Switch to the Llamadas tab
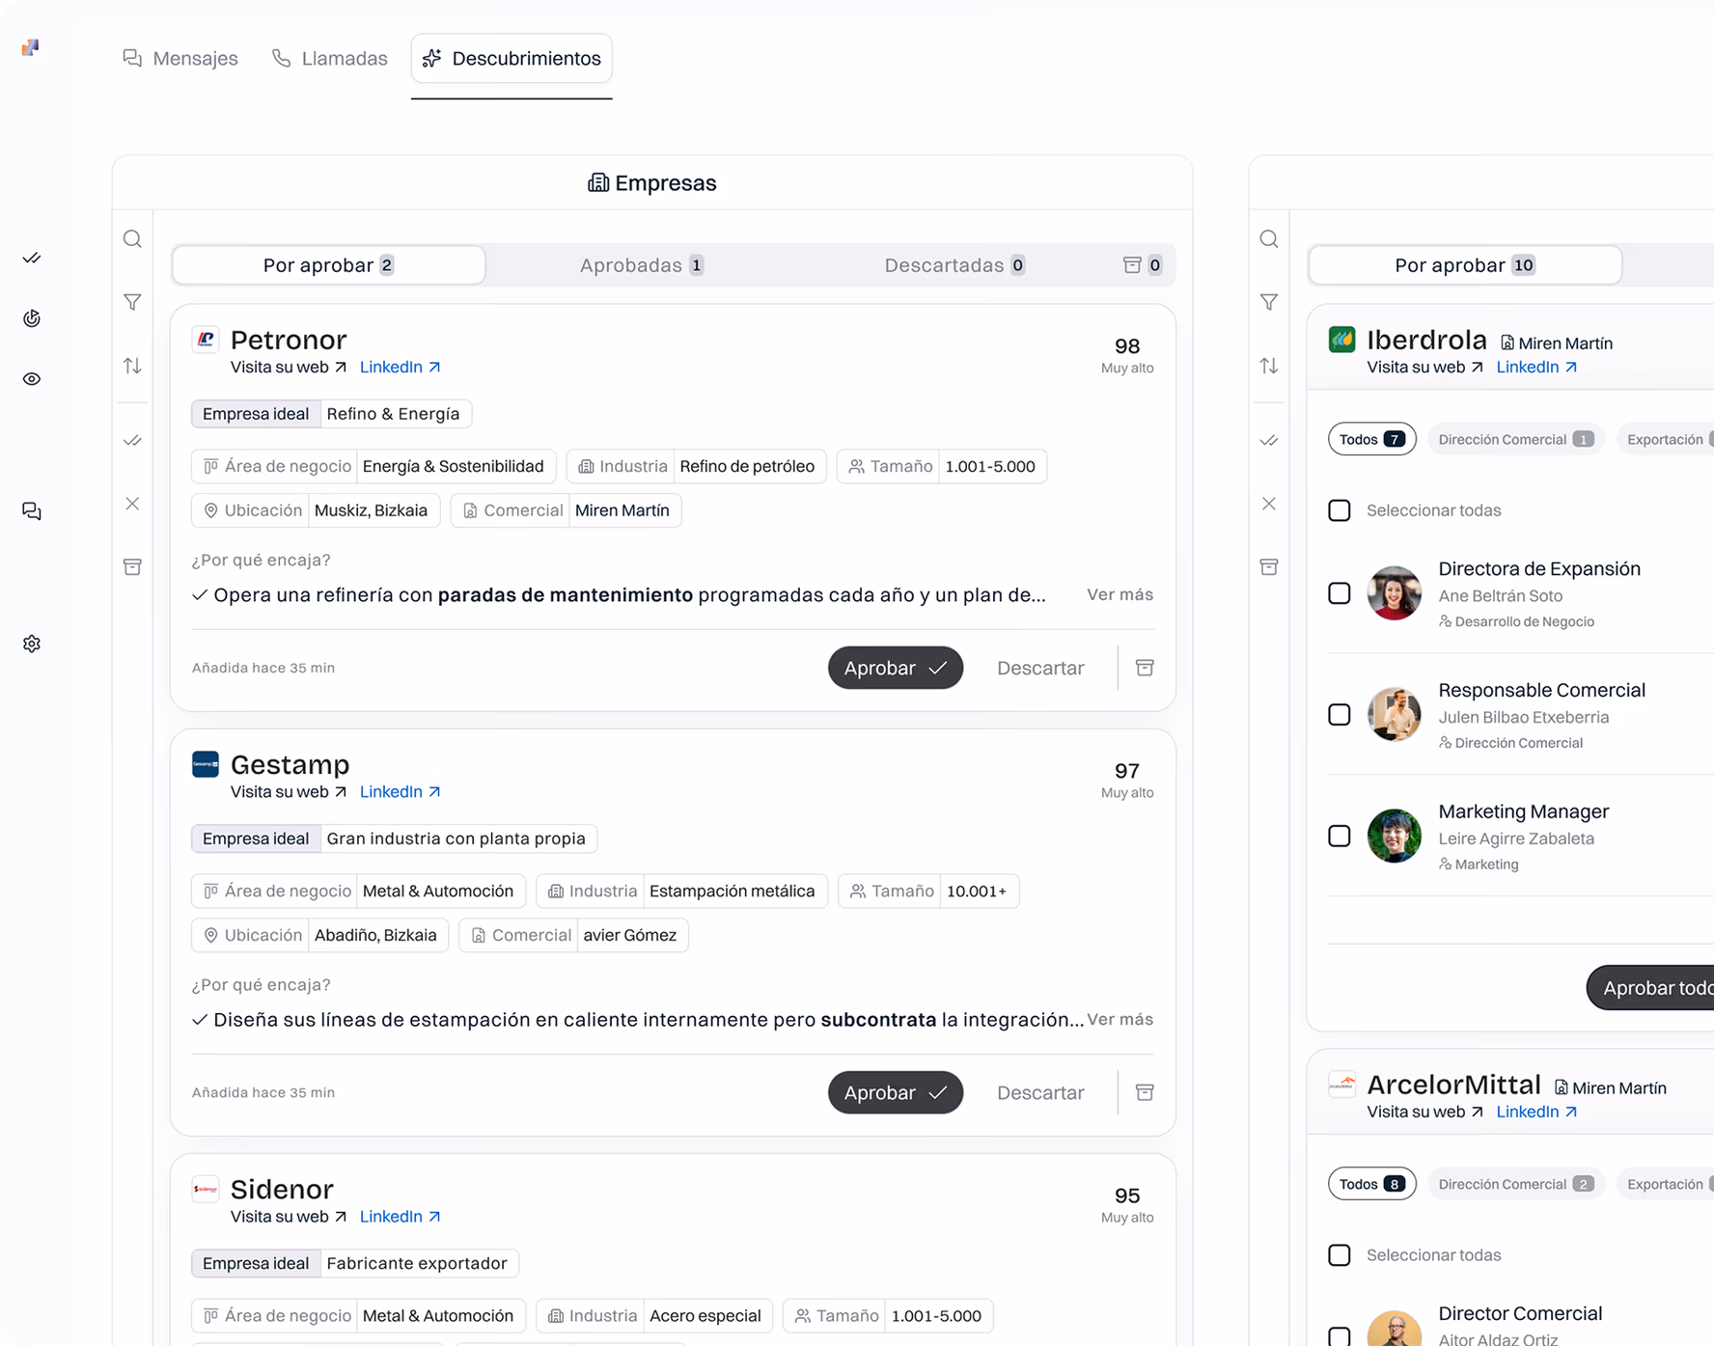This screenshot has width=1714, height=1347. (x=330, y=58)
